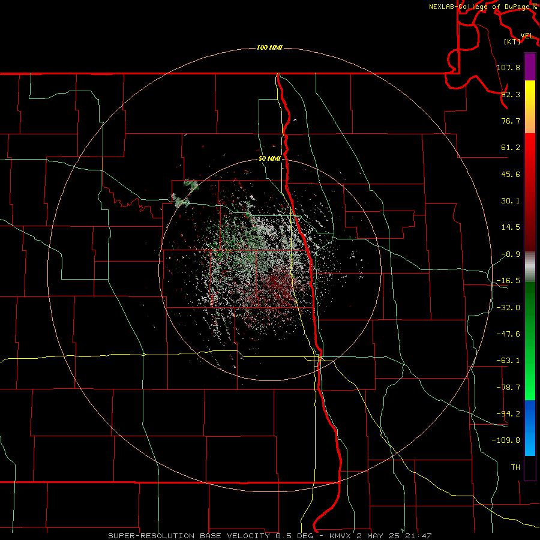Click the -47.6 velocity scale value
Image resolution: width=540 pixels, height=540 pixels.
pos(508,334)
